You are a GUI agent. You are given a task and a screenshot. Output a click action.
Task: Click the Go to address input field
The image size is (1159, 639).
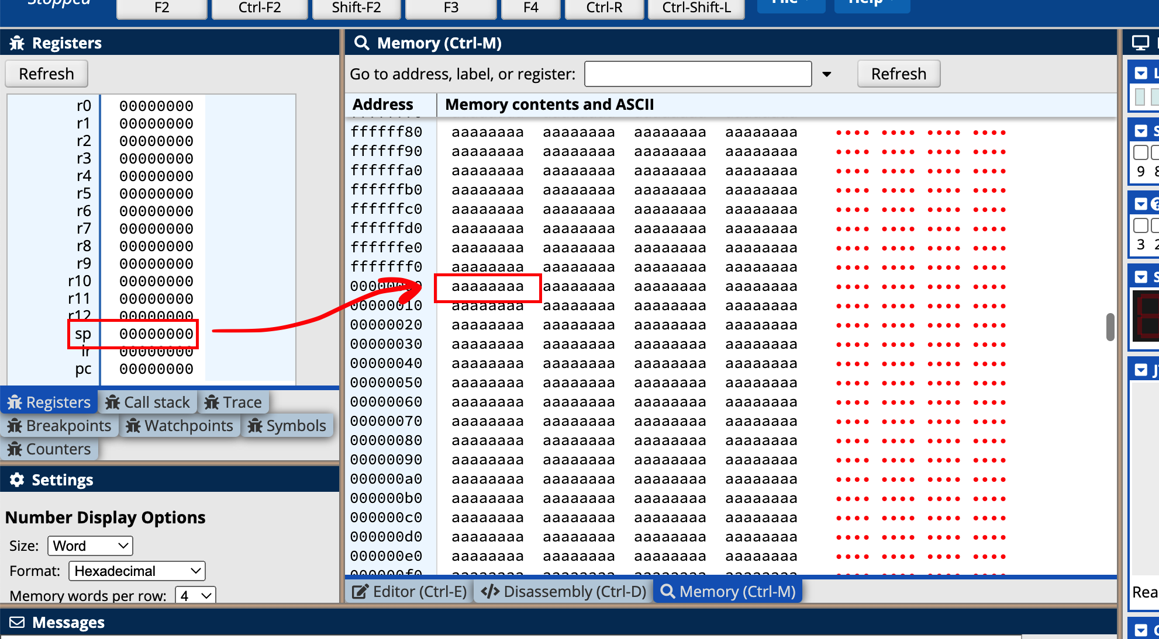[x=698, y=74]
